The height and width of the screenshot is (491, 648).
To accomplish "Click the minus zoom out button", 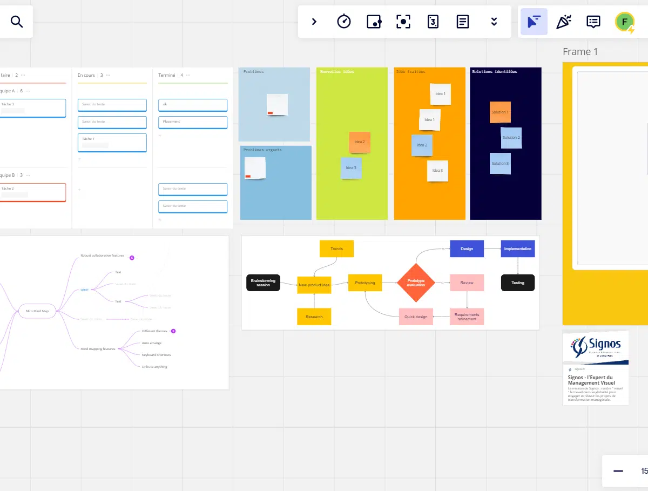I will 618,471.
